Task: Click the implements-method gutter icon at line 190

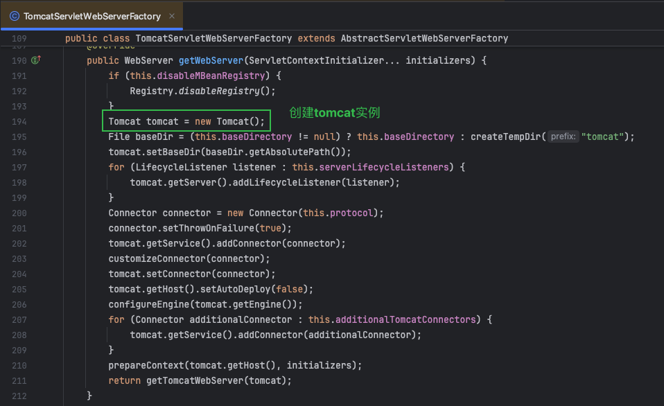Action: coord(36,60)
